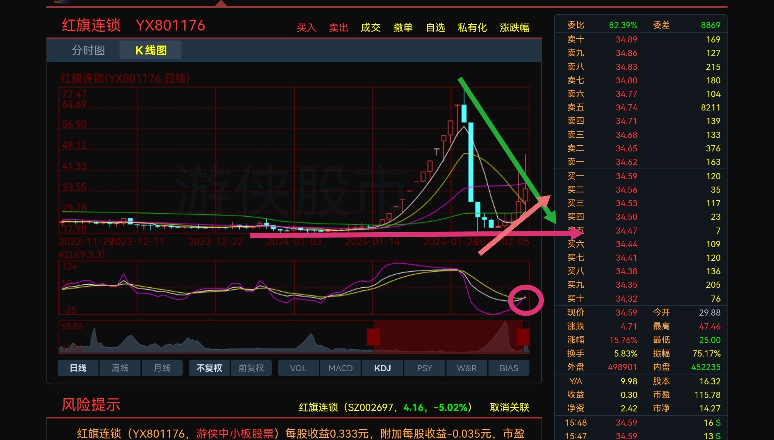This screenshot has height=440, width=774.
Task: Open the 撤单 cancel order link
Action: click(403, 28)
